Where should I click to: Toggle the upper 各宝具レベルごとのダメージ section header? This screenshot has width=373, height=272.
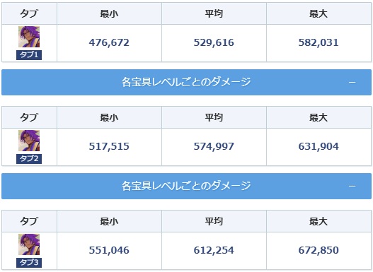[x=187, y=83]
